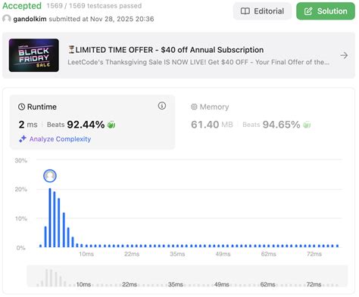Click the gandolkim avatar icon
This screenshot has width=359, height=297.
pyautogui.click(x=7, y=19)
